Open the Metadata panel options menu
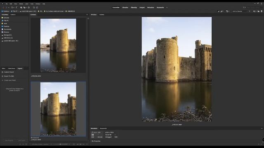Screen dimensions: 264x148 [262, 128]
